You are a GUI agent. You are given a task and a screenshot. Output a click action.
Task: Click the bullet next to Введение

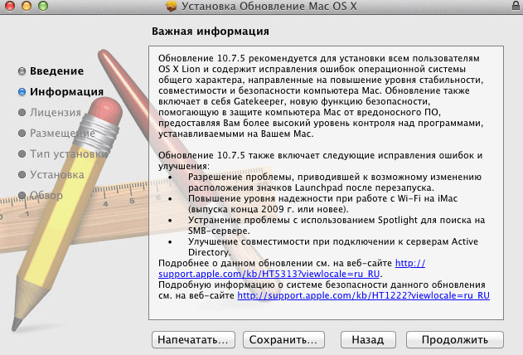click(22, 71)
